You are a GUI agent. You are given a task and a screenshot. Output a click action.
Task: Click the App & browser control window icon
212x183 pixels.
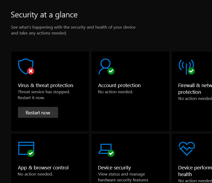(x=26, y=149)
